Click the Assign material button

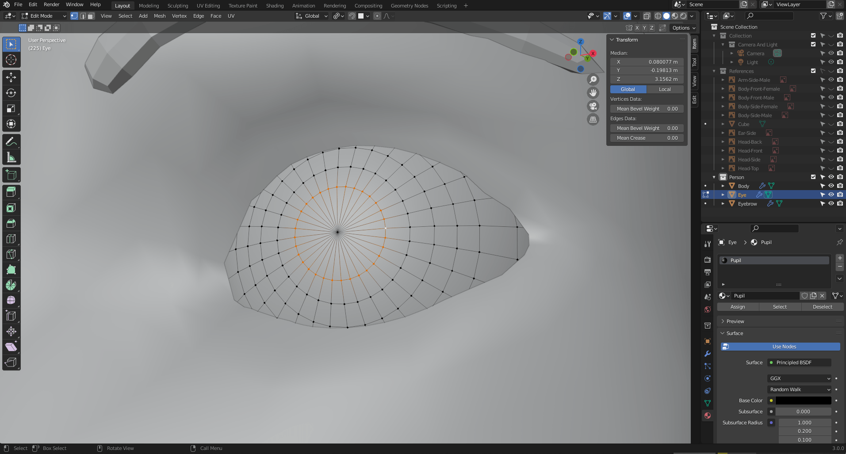coord(738,306)
